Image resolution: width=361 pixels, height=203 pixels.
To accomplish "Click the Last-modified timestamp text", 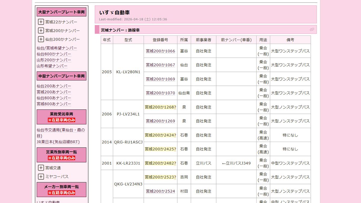I will pyautogui.click(x=133, y=19).
